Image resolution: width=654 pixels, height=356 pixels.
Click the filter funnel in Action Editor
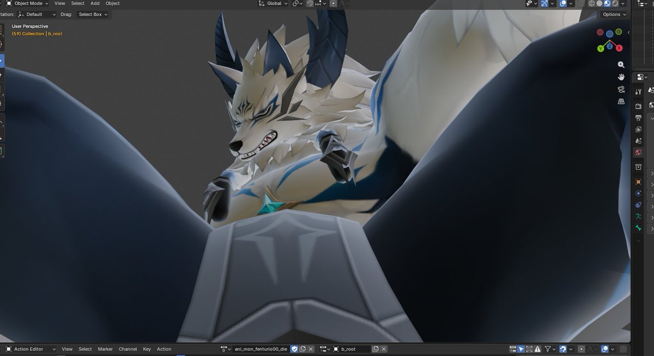(548, 349)
